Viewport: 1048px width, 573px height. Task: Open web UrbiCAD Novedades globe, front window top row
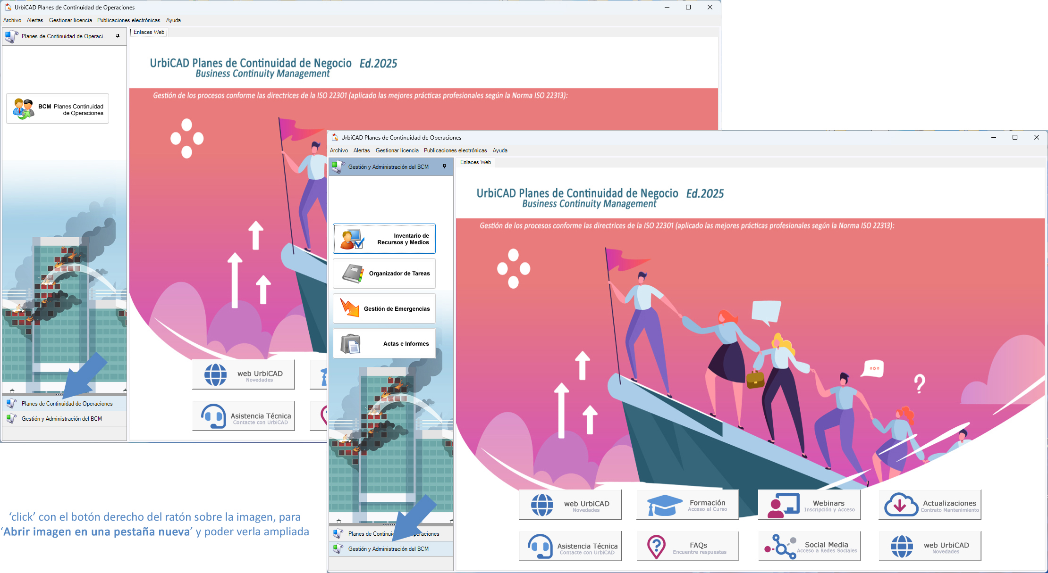pyautogui.click(x=570, y=505)
